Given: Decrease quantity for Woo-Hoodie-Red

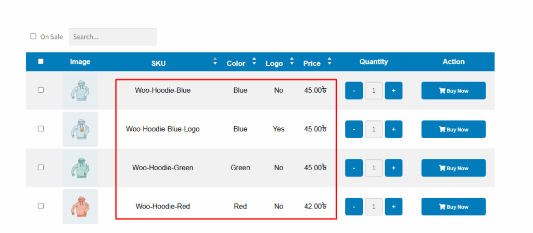Looking at the screenshot, I should (x=354, y=207).
